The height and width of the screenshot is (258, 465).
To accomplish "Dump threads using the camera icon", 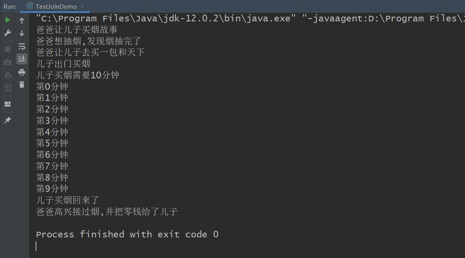I will pos(8,62).
